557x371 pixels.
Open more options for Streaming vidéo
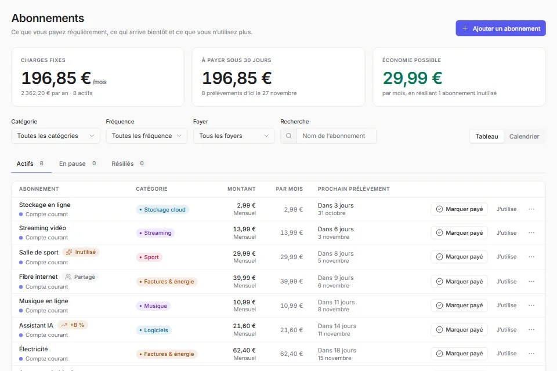[531, 233]
